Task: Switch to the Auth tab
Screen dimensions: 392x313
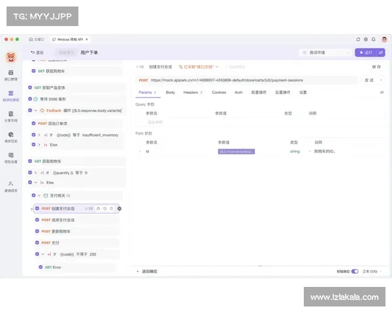Action: tap(238, 93)
